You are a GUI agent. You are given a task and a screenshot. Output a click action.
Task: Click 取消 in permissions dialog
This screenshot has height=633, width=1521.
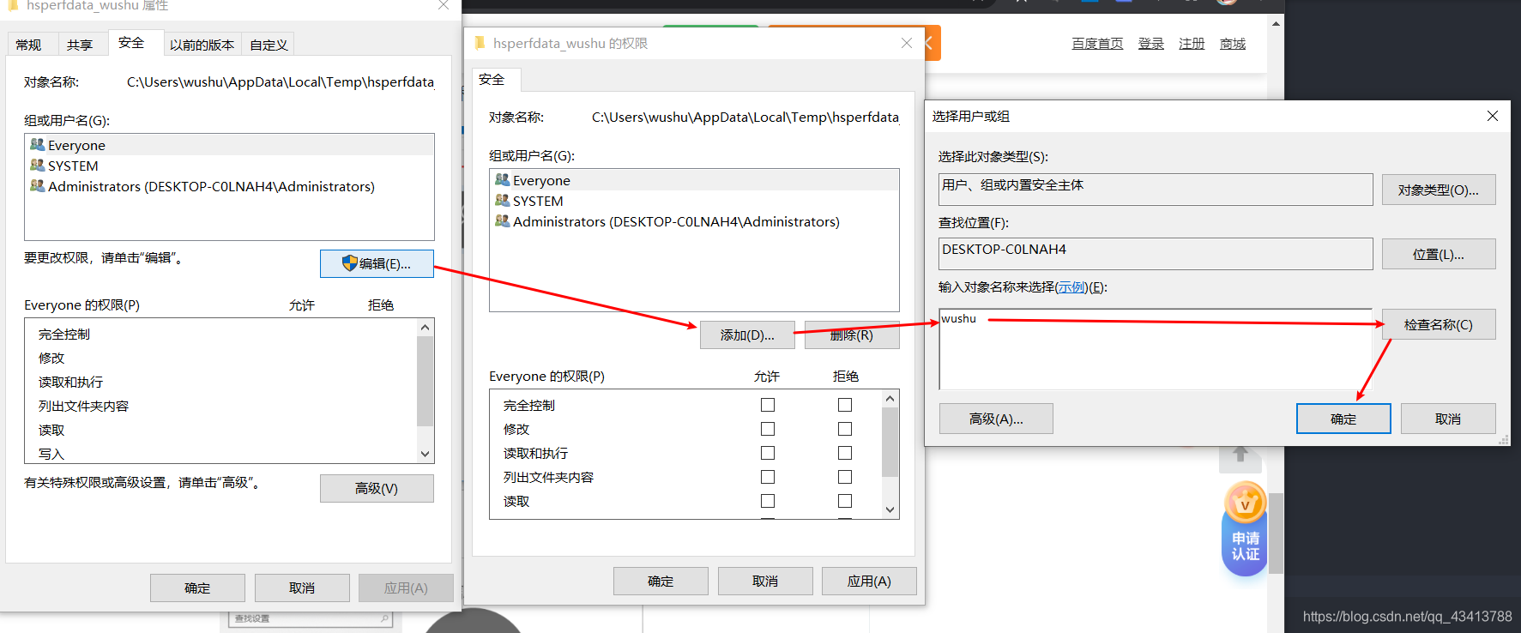pyautogui.click(x=765, y=581)
